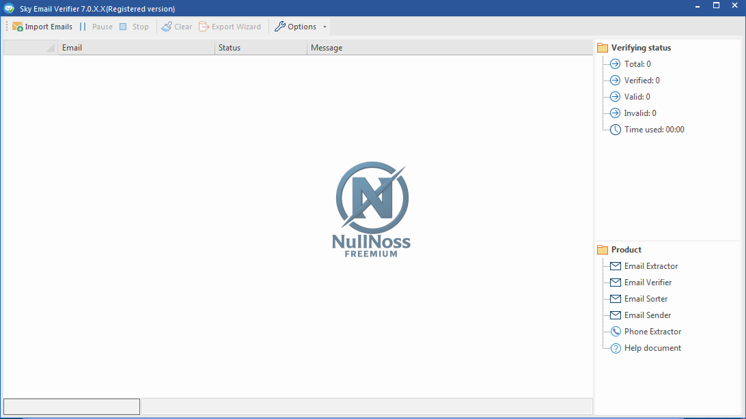Sort by the Status column header
Screen dimensions: 746x419
[260, 48]
